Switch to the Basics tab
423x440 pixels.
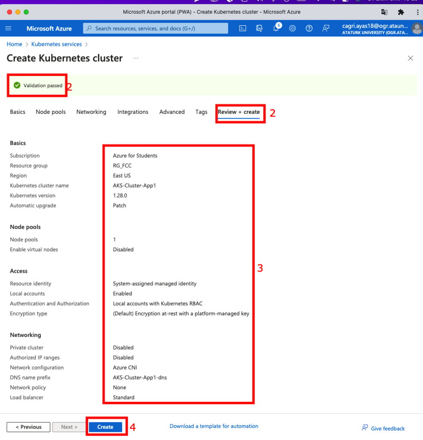coord(18,112)
